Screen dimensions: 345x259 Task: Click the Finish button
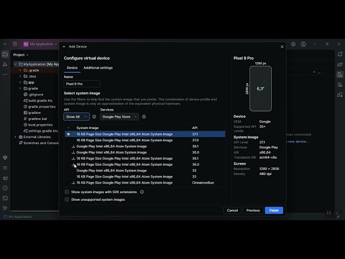(274, 210)
